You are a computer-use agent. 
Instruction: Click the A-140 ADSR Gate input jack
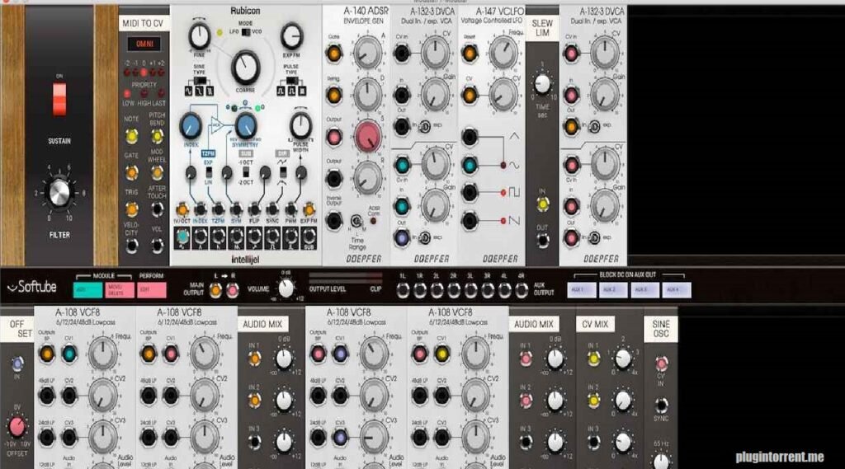tap(333, 54)
